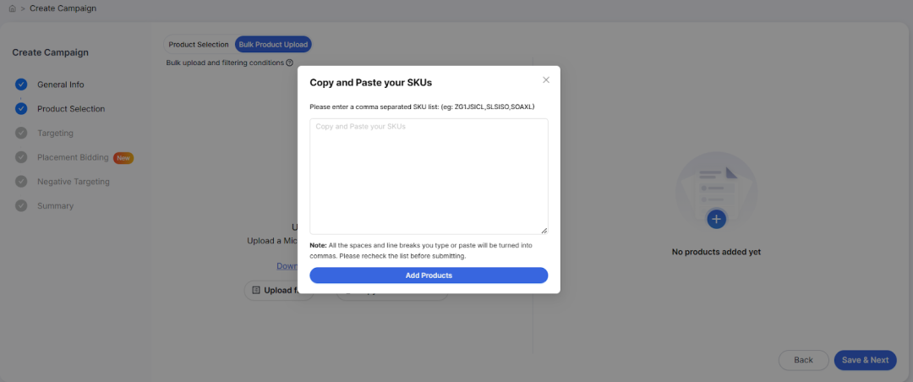Open the bulk upload conditions help icon
The width and height of the screenshot is (913, 382).
pos(290,63)
